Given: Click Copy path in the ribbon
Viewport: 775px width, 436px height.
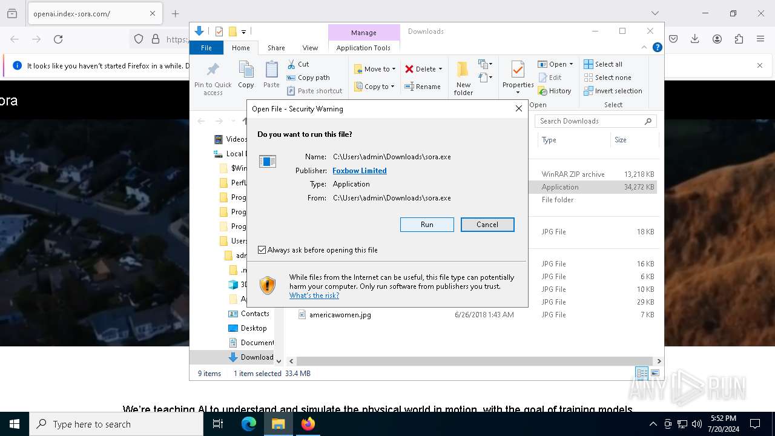Looking at the screenshot, I should click(309, 78).
